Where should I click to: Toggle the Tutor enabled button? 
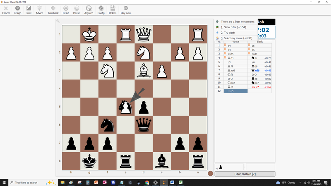245,174
